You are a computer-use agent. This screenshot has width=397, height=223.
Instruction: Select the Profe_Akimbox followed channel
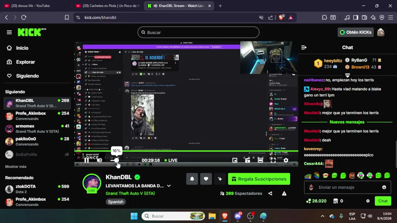point(37,116)
